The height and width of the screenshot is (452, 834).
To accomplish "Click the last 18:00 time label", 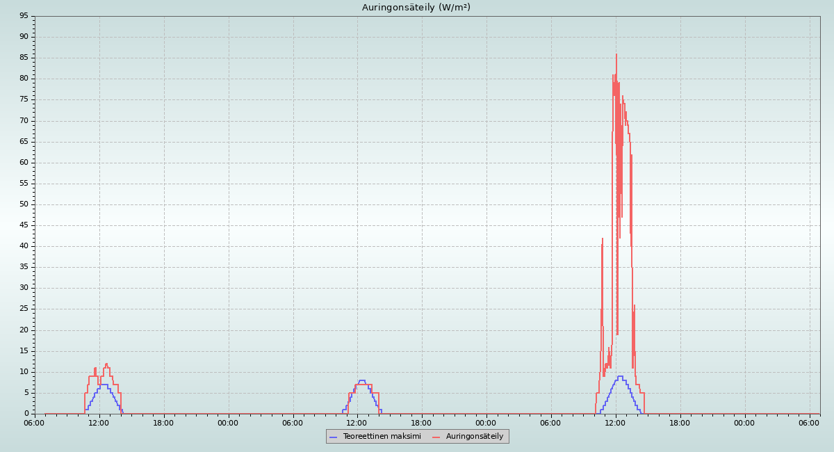I will [680, 423].
